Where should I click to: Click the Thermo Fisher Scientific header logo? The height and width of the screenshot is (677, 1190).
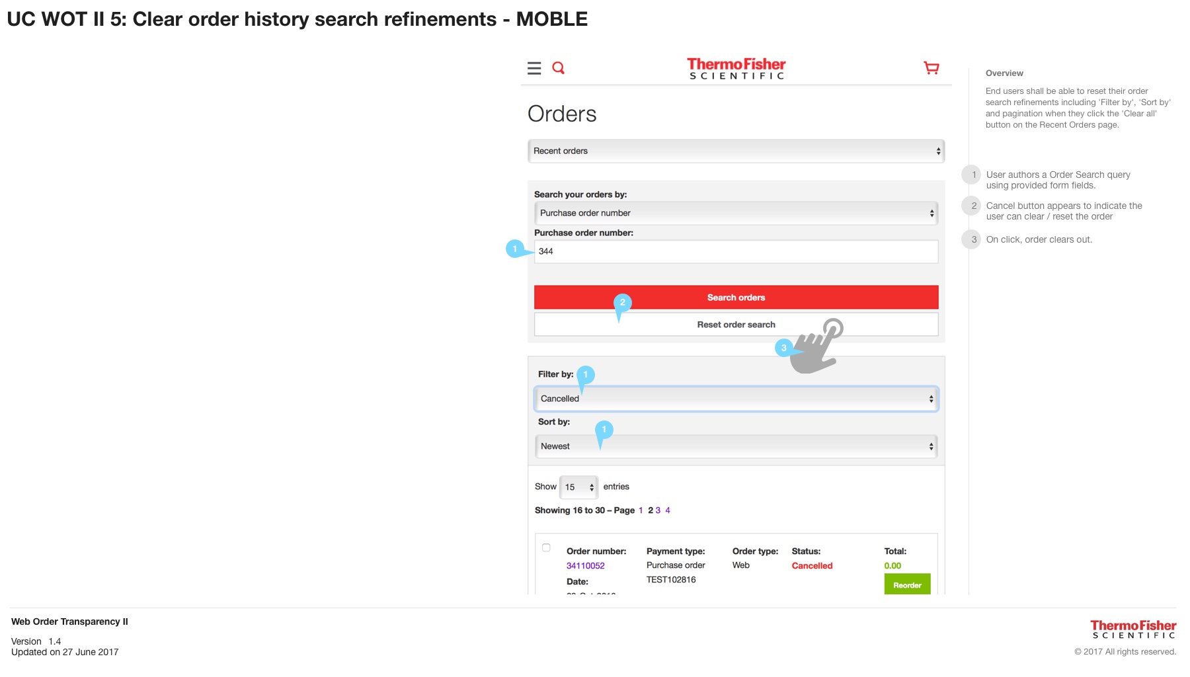736,69
